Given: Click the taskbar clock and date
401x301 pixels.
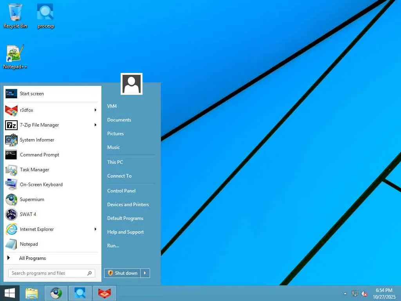Looking at the screenshot, I should coord(384,294).
